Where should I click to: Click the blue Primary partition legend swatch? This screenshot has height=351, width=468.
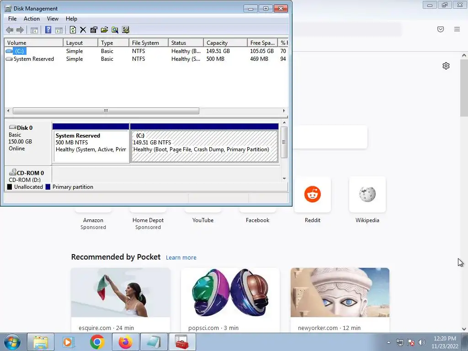tap(48, 187)
